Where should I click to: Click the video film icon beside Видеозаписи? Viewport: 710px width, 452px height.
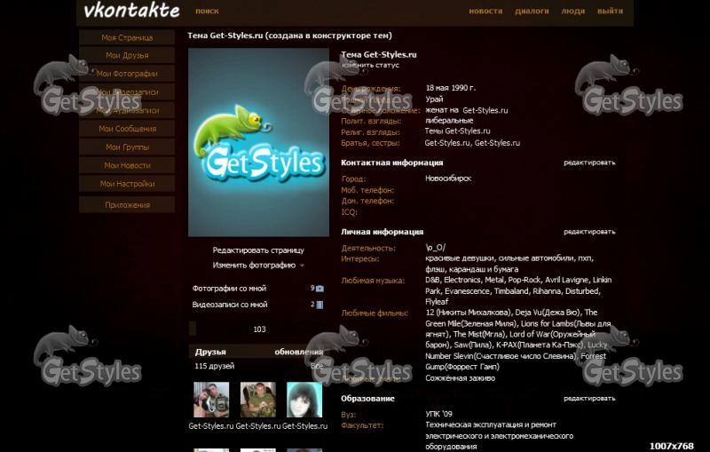(319, 305)
